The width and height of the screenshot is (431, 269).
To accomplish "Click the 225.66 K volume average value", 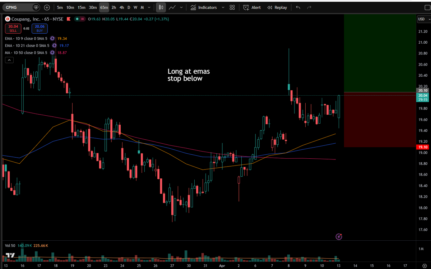I will click(41, 245).
